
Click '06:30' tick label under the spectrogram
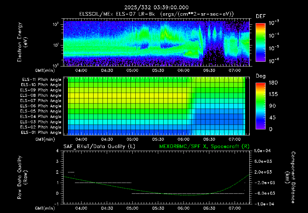(209, 70)
